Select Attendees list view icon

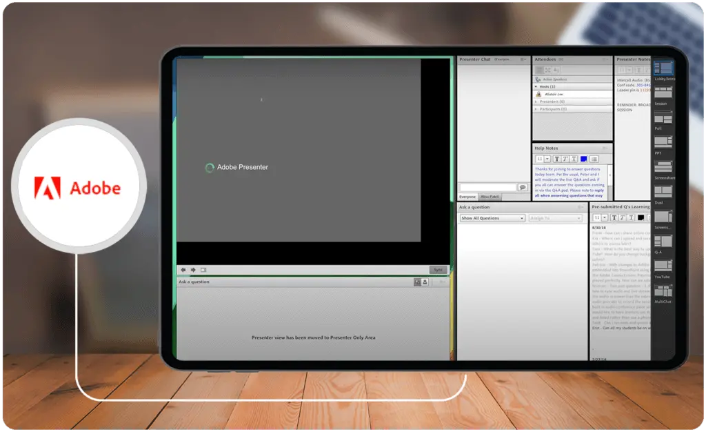coord(539,70)
